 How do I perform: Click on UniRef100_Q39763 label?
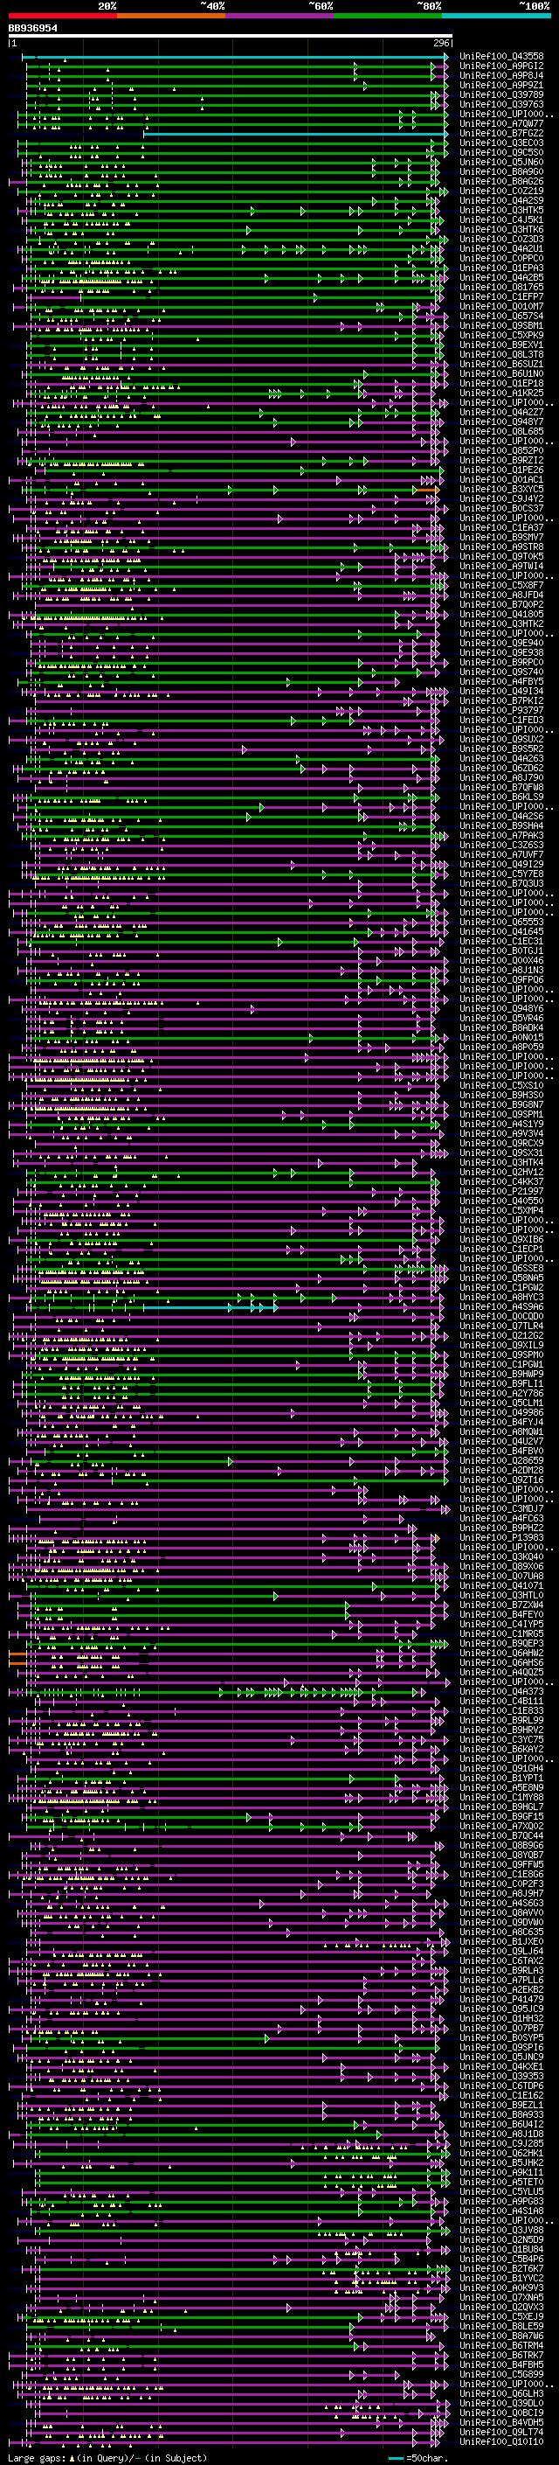click(x=500, y=104)
